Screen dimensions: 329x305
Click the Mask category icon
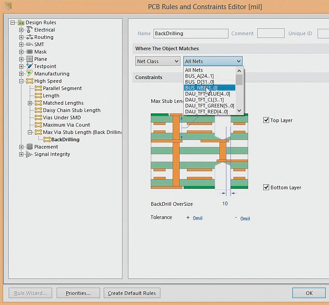pos(30,52)
